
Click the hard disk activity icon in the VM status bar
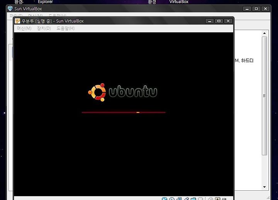(164, 199)
